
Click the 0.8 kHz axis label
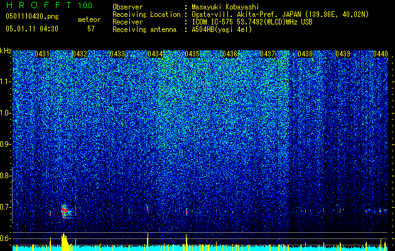5,176
